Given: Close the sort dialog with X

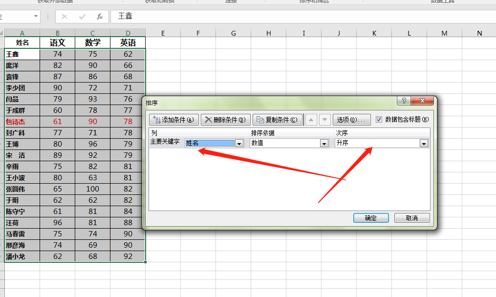Looking at the screenshot, I should point(422,101).
